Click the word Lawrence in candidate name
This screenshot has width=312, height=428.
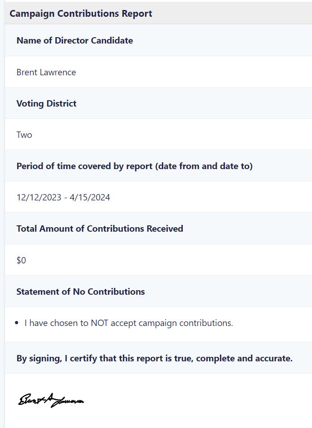(58, 73)
